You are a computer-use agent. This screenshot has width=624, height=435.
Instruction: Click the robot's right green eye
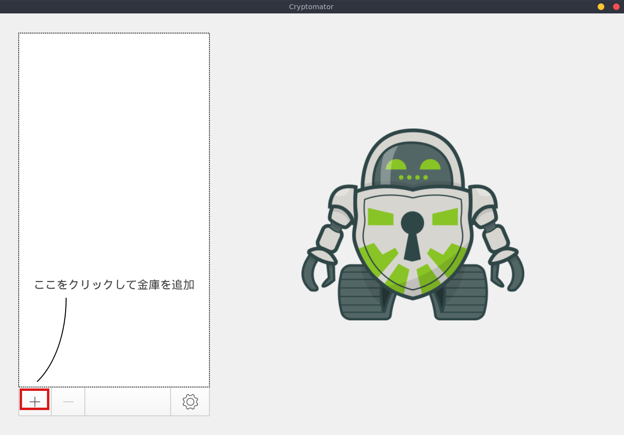(430, 165)
